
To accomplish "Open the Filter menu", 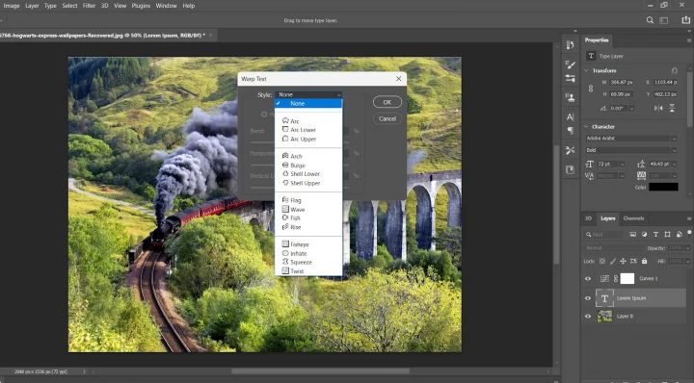I will (89, 6).
